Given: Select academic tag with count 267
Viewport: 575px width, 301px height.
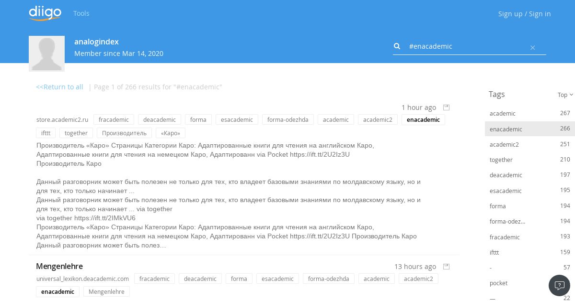Looking at the screenshot, I should (529, 113).
